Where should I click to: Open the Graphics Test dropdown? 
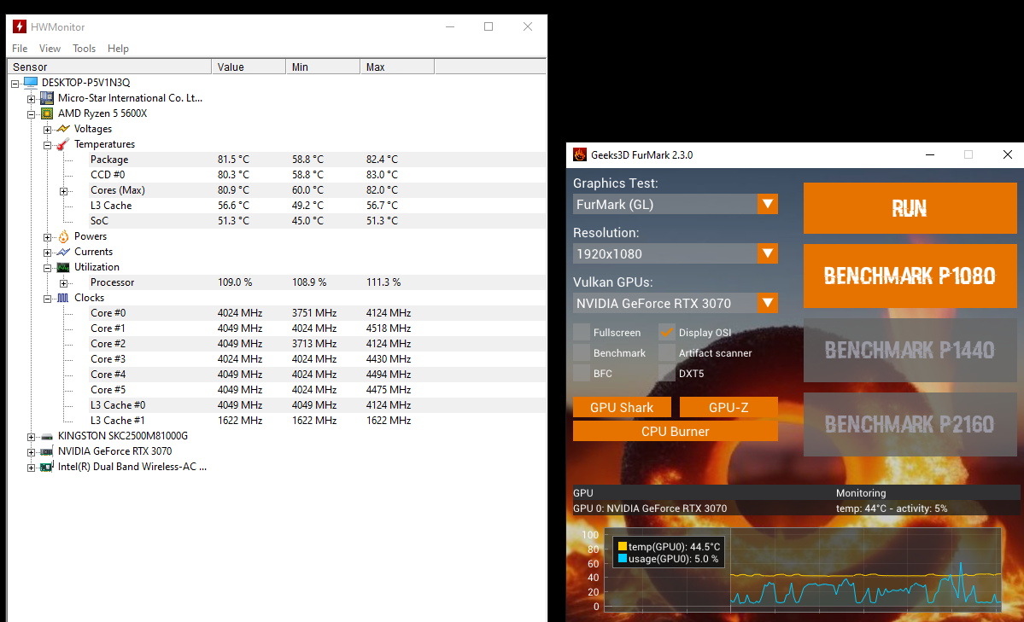pos(676,204)
